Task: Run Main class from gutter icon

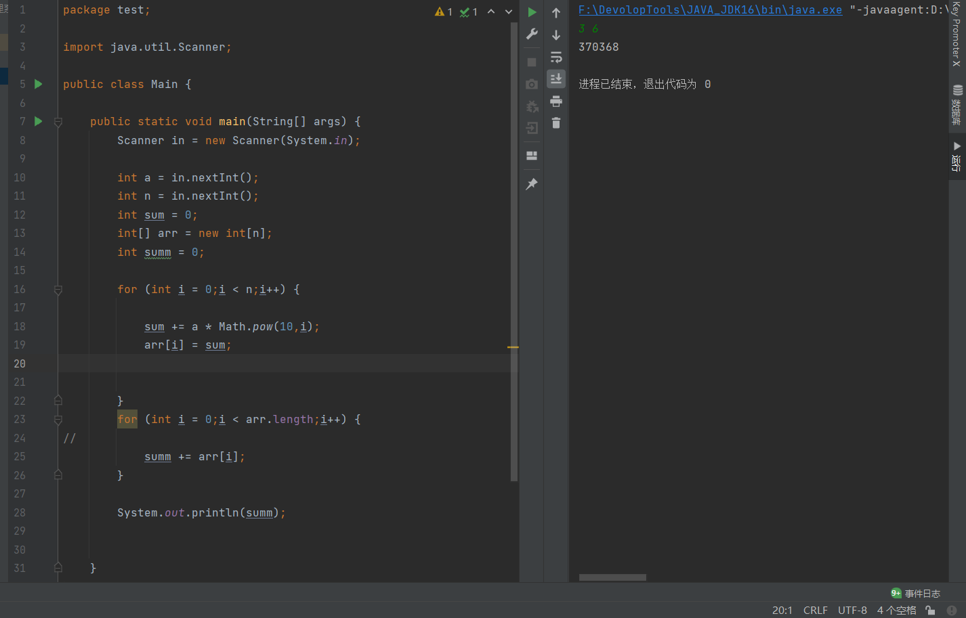Action: (x=38, y=84)
